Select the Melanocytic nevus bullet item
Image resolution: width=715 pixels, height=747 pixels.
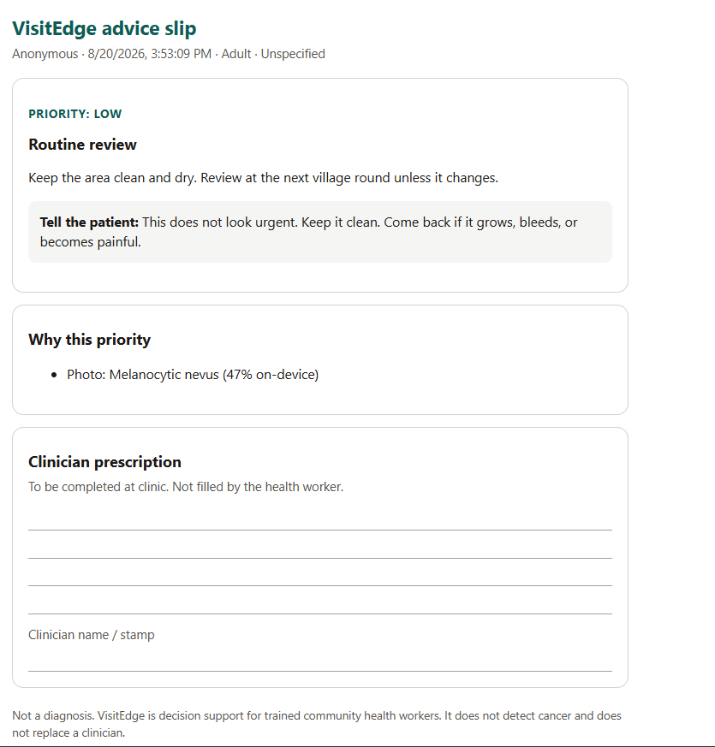coord(193,375)
